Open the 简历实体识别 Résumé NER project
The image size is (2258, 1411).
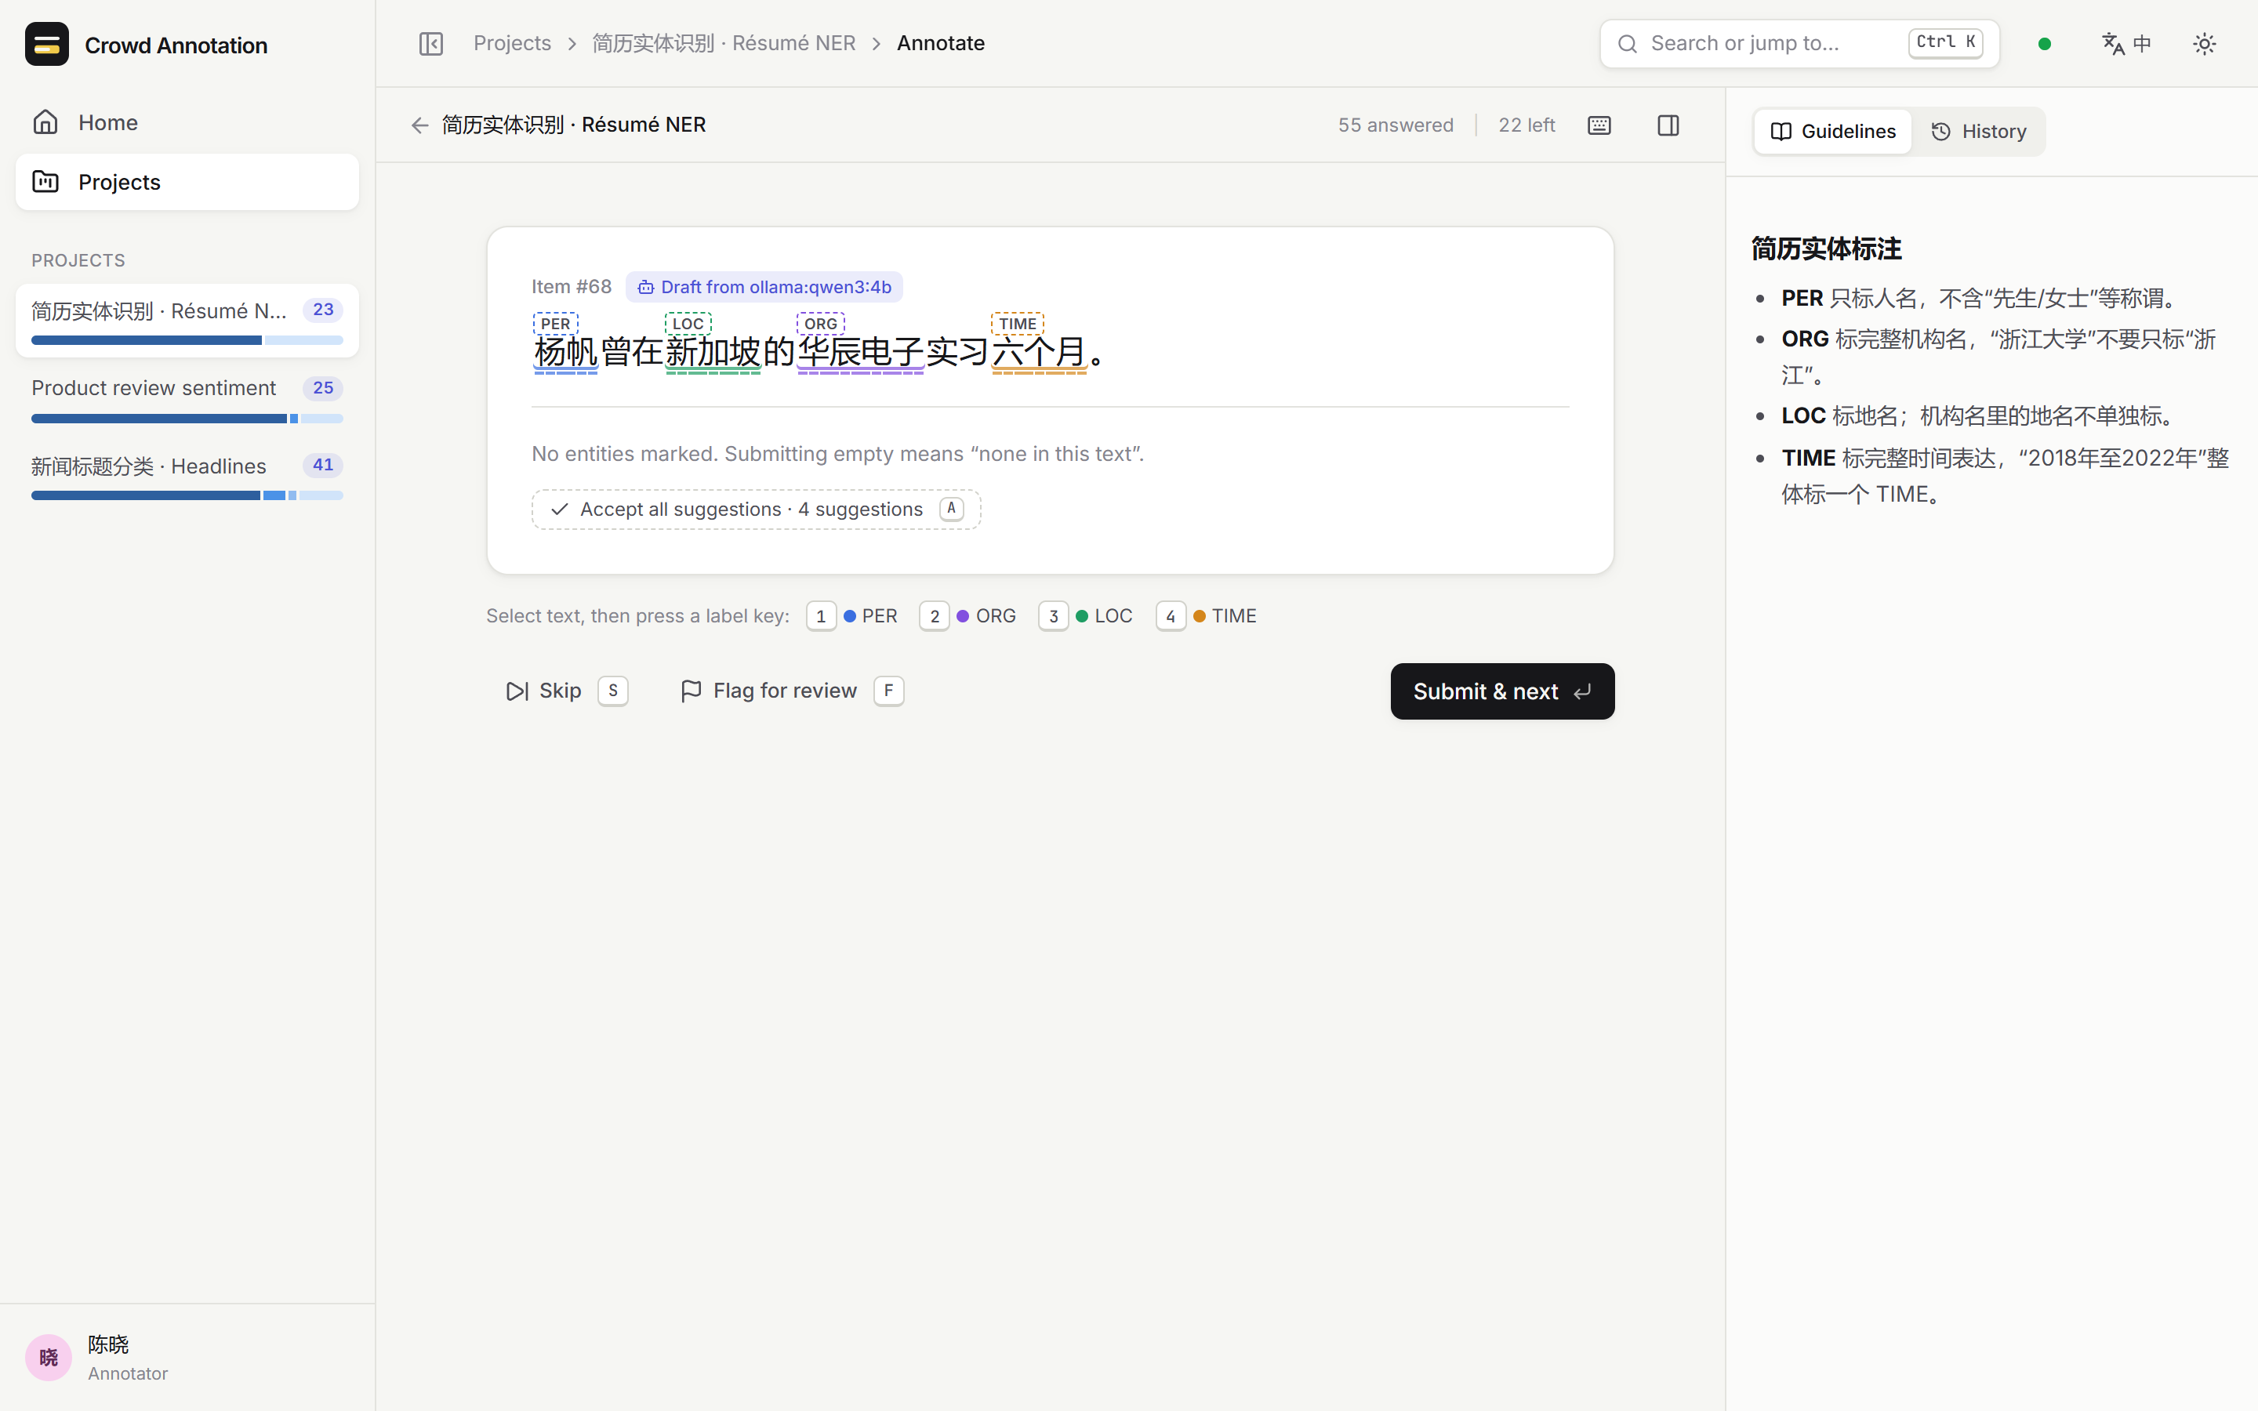point(187,321)
